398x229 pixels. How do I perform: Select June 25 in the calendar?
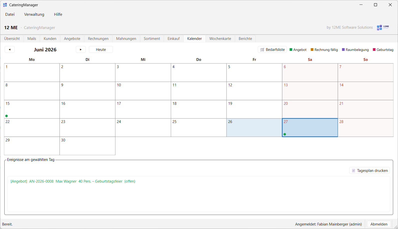[199, 128]
